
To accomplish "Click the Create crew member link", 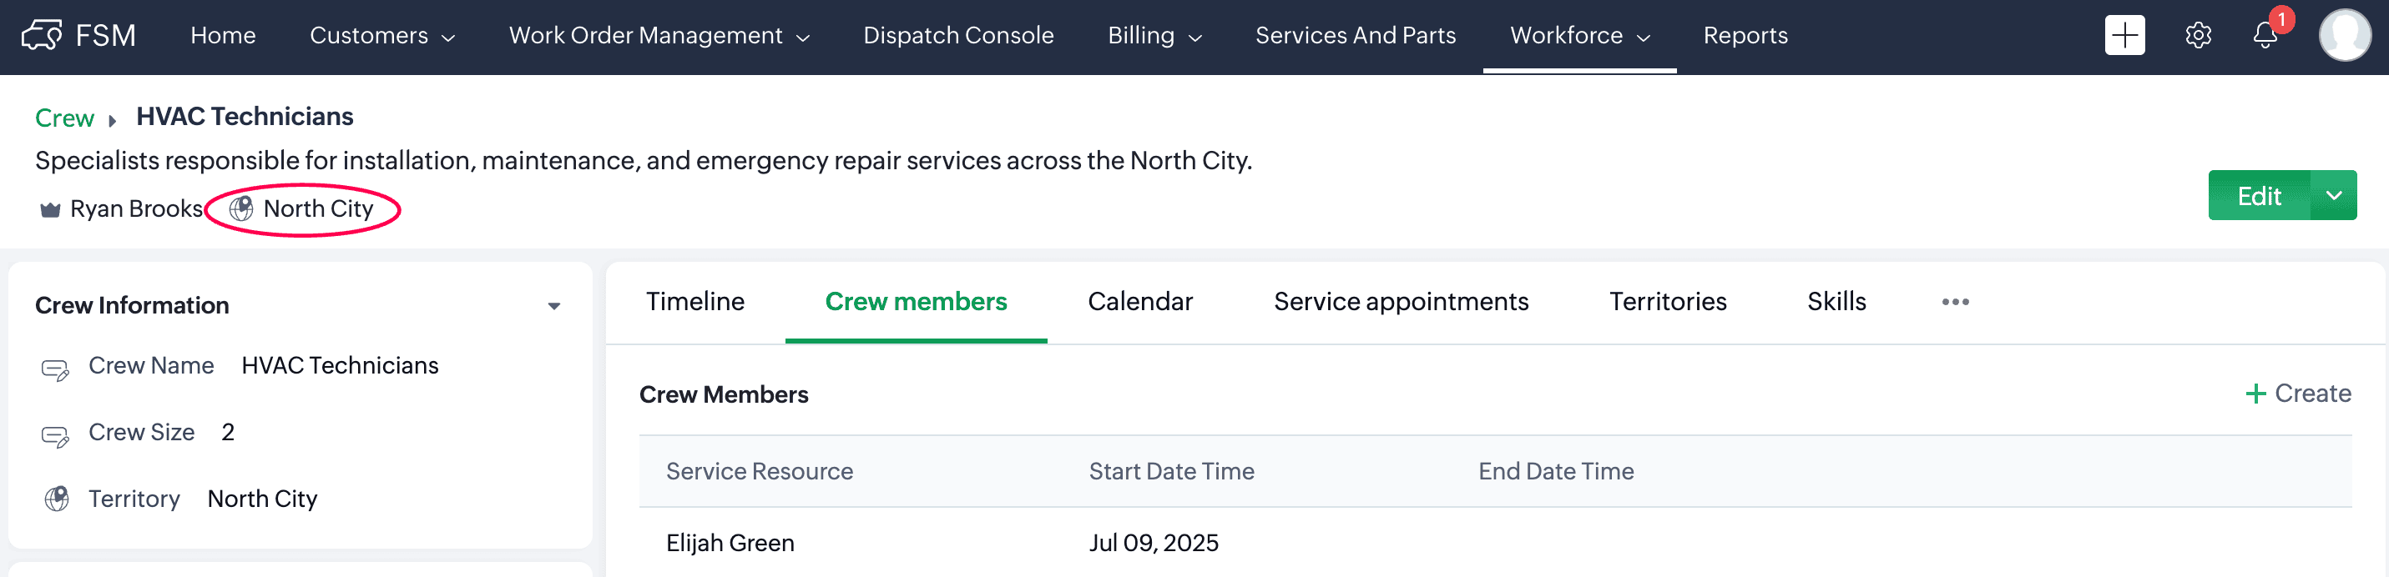I will coord(2297,394).
